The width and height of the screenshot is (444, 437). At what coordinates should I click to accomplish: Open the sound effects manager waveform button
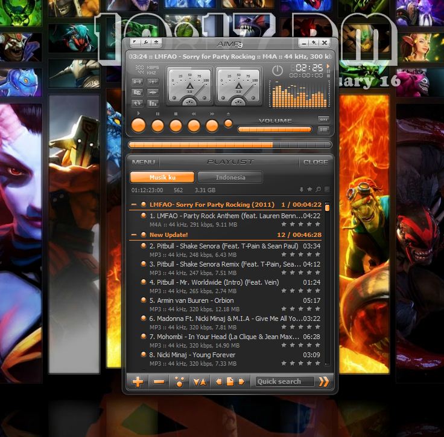click(153, 92)
